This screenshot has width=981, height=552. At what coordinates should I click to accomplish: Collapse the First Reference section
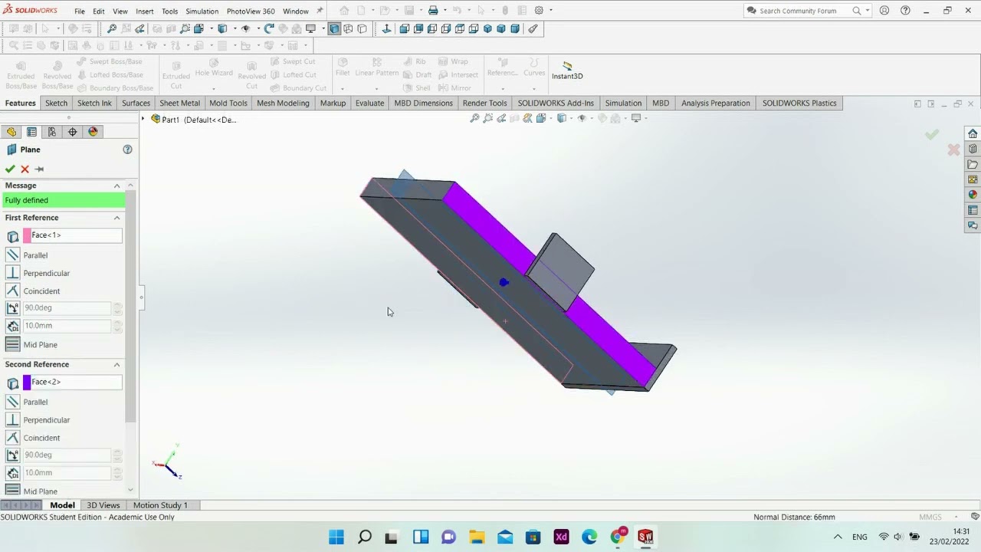[117, 218]
